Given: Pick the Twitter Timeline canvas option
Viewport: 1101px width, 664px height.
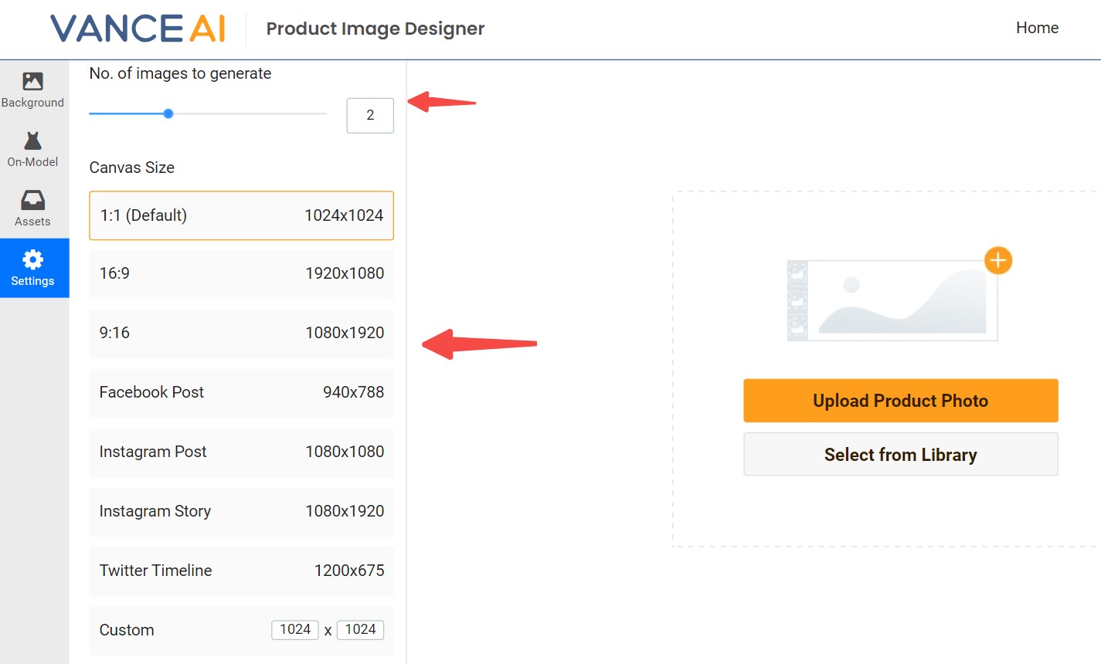Looking at the screenshot, I should pyautogui.click(x=241, y=571).
